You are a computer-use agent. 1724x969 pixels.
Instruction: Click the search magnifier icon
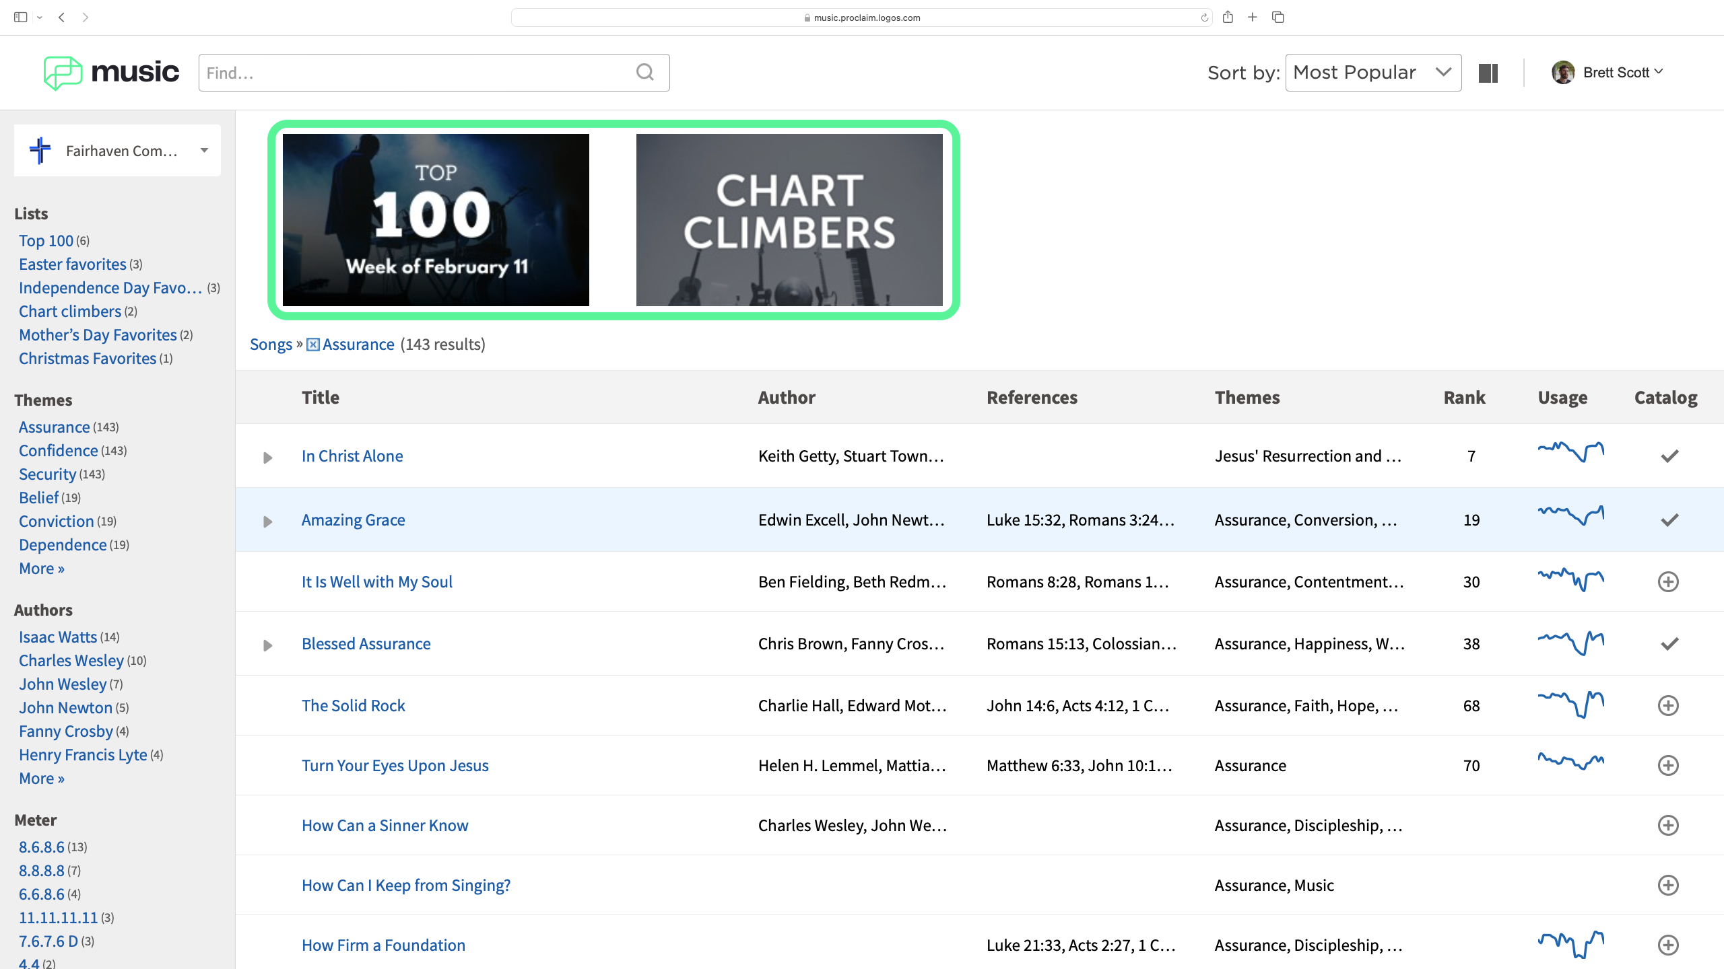point(645,72)
